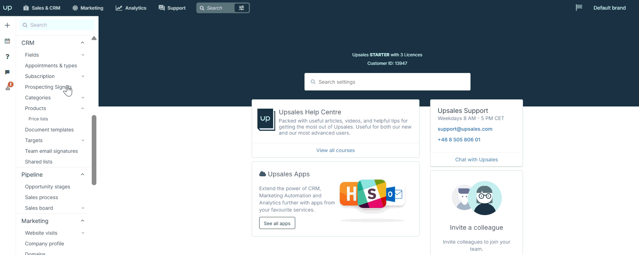Open View all courses link
639x255 pixels.
coord(336,150)
